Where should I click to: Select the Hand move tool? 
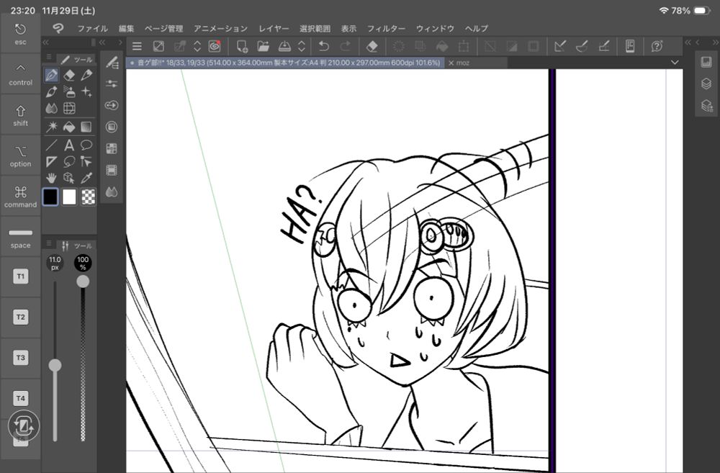point(51,178)
